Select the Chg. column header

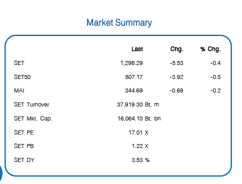177,49
